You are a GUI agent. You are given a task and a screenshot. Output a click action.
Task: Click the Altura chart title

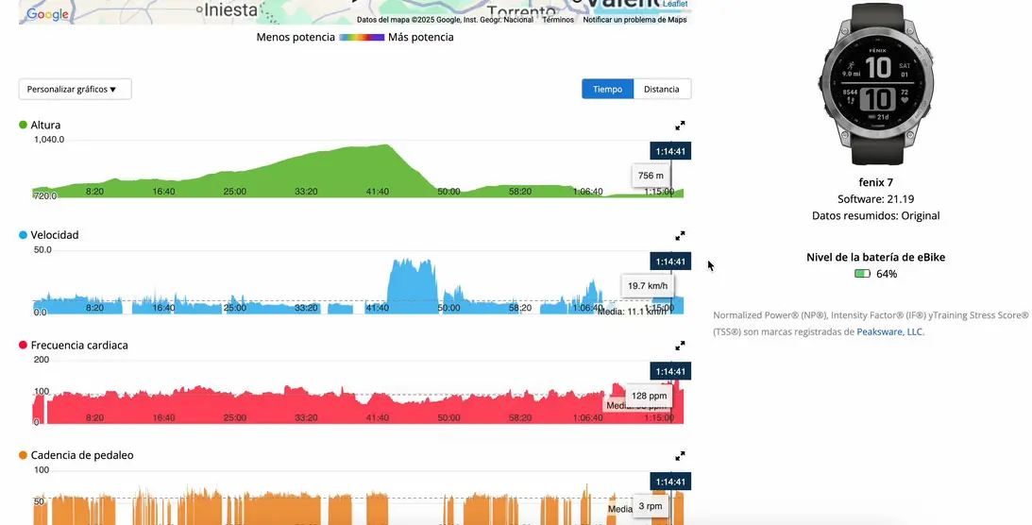pos(45,125)
